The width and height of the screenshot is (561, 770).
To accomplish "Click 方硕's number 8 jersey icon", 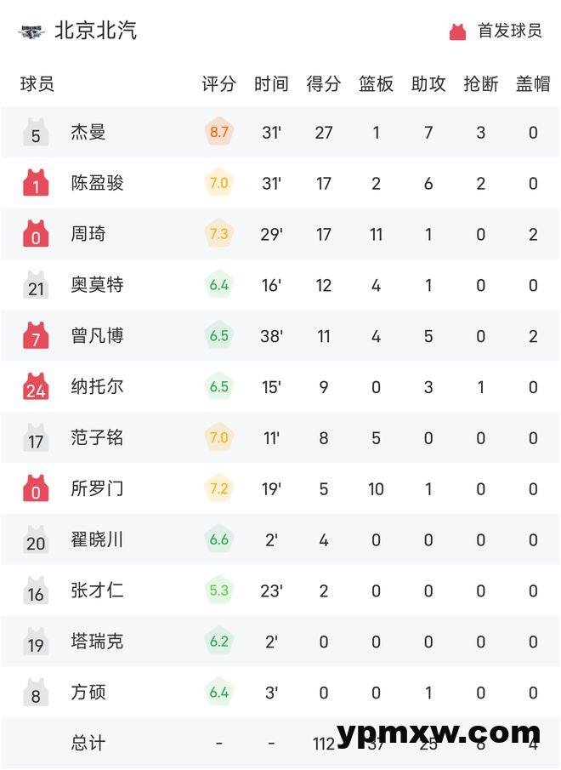I will [36, 693].
